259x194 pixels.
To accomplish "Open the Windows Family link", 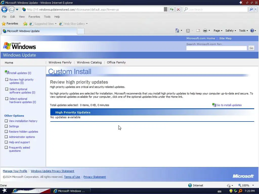I will pos(60,62).
